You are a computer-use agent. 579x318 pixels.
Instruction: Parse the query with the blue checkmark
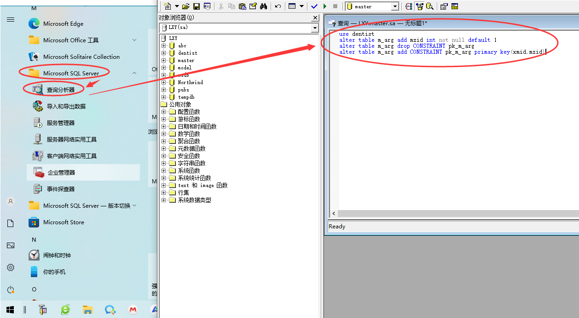pyautogui.click(x=314, y=6)
